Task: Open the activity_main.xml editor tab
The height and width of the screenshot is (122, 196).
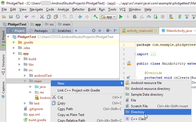Action: pyautogui.click(x=140, y=31)
